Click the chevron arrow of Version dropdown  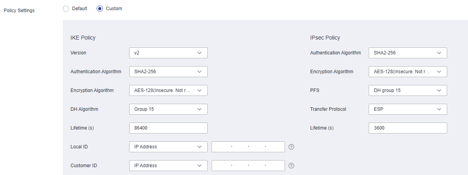[199, 53]
